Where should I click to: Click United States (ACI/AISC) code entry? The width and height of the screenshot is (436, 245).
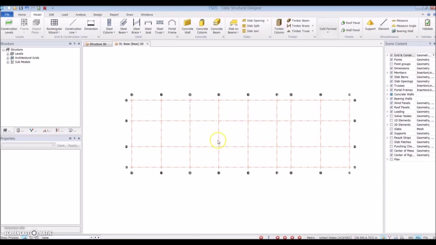[335, 238]
